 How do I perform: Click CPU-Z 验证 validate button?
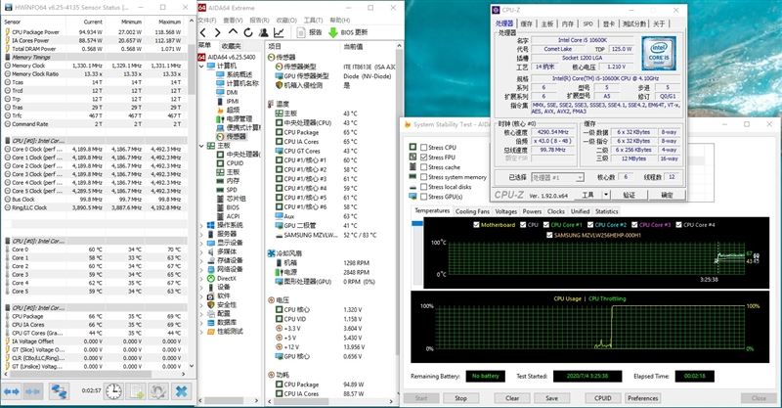click(629, 195)
